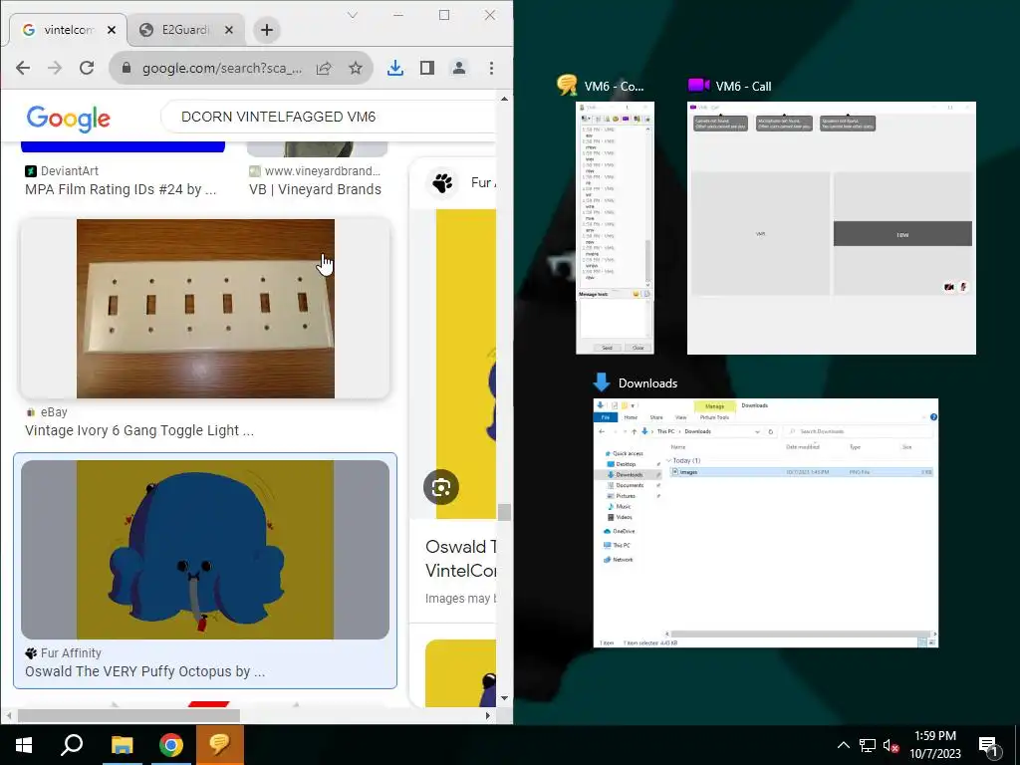Open File Explorer from the taskbar

pos(122,745)
